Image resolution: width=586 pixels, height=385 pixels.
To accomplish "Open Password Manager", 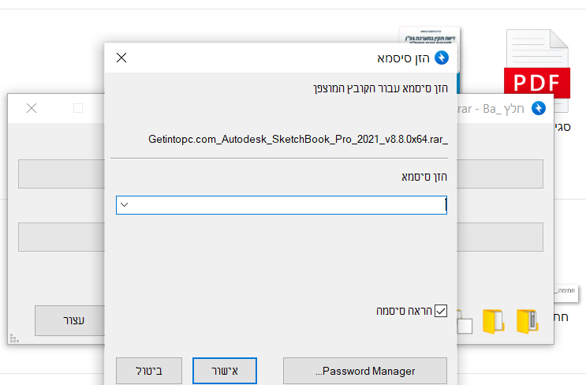I will click(x=364, y=371).
